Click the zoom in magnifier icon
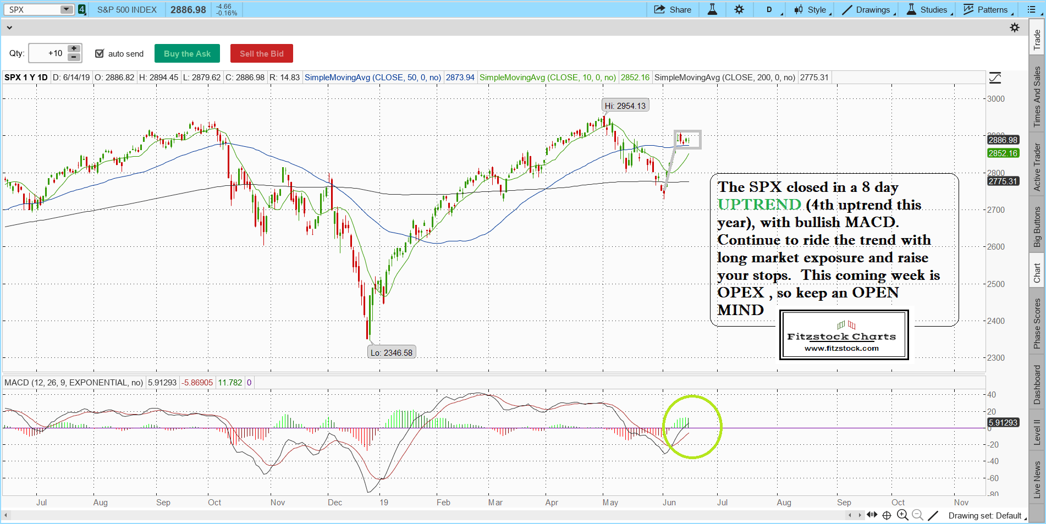 point(902,515)
